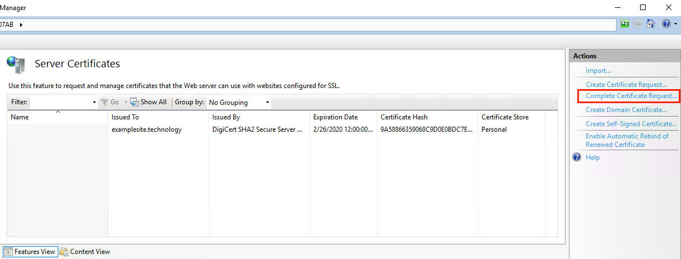Select the examplesite.technology certificate row
Screen dimensions: 681x259
tap(146, 129)
